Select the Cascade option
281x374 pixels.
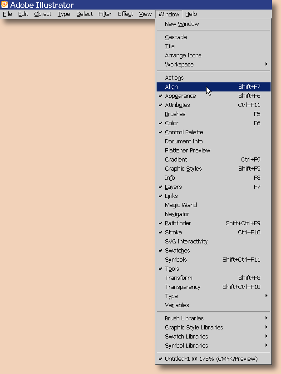pos(176,37)
